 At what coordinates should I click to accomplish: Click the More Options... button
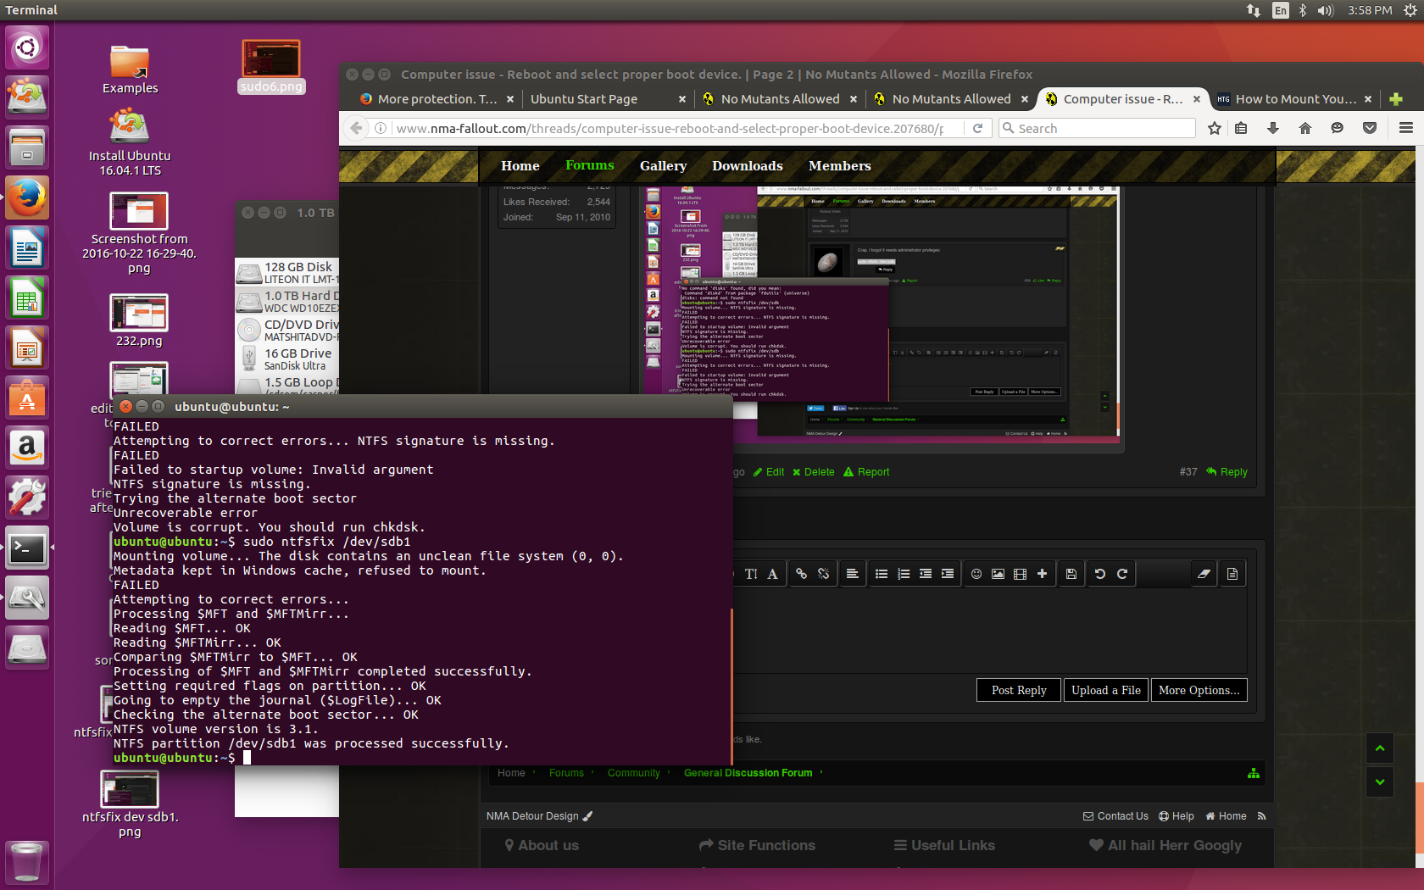(1199, 690)
